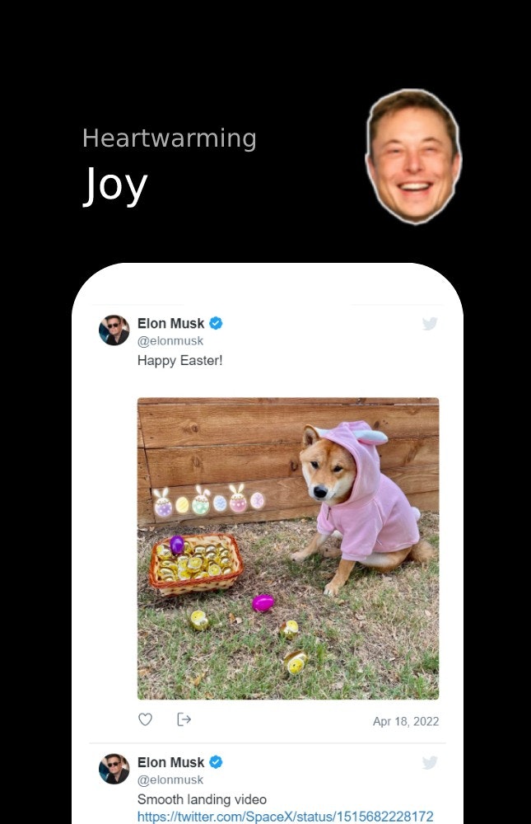Open the SpaceX status URL link

point(285,817)
